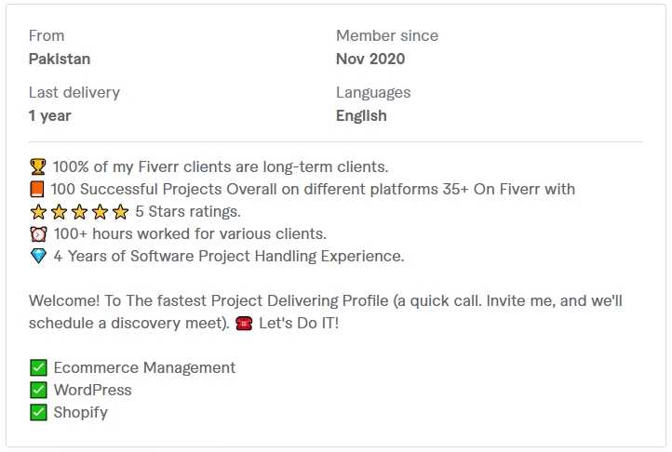Click the green checkmark beside WordPress
Image resolution: width=672 pixels, height=452 pixels.
38,390
